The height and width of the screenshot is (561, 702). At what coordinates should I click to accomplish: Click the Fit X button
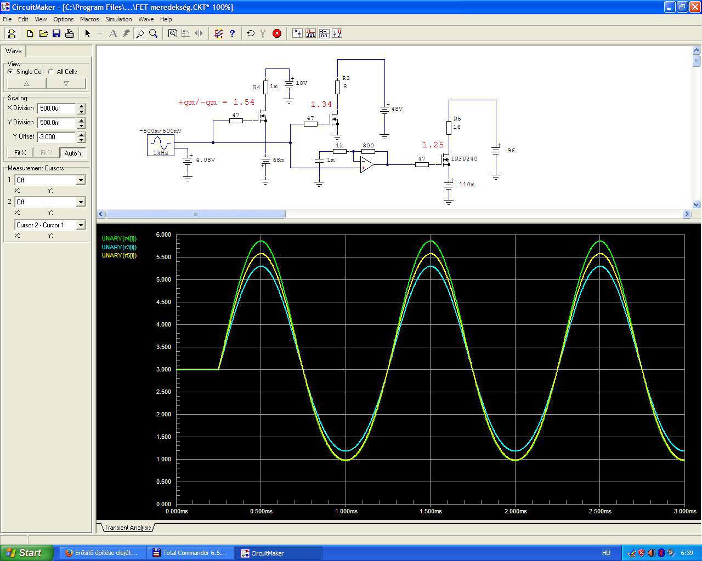click(x=20, y=153)
